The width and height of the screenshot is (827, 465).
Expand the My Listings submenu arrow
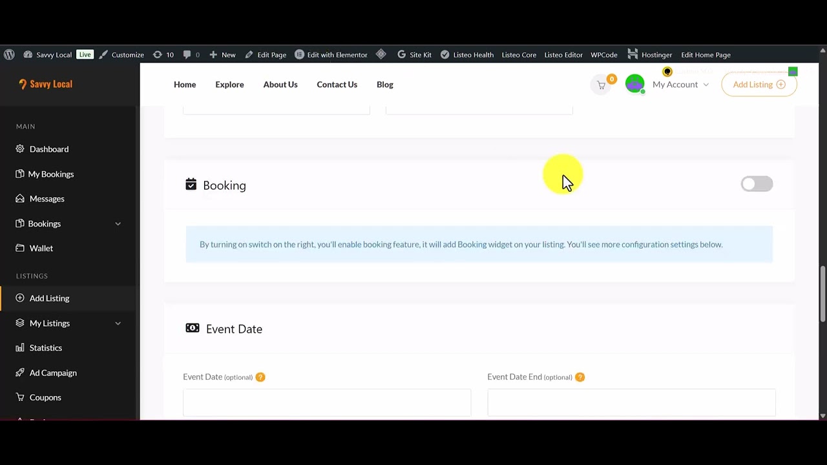point(118,324)
